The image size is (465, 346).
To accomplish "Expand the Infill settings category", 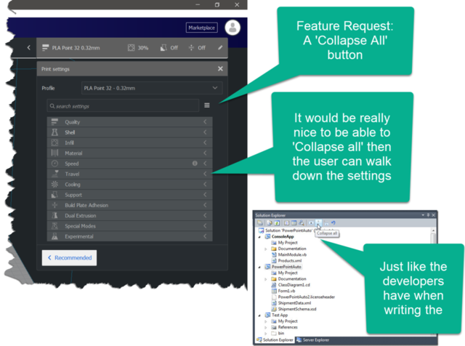I will point(129,142).
